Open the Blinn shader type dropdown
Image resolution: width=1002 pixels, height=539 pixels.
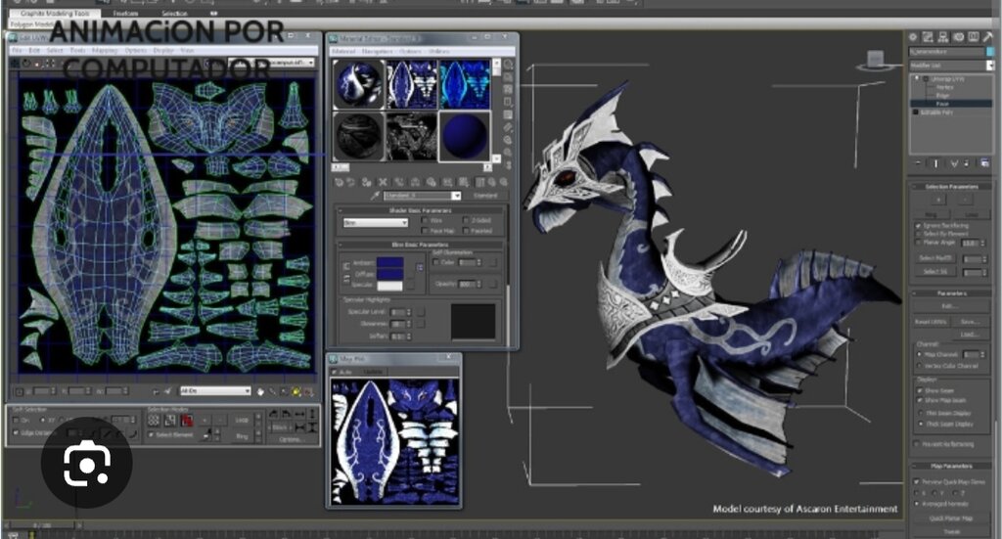point(375,222)
